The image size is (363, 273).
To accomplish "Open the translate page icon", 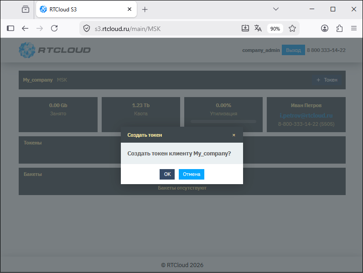I will click(x=258, y=28).
